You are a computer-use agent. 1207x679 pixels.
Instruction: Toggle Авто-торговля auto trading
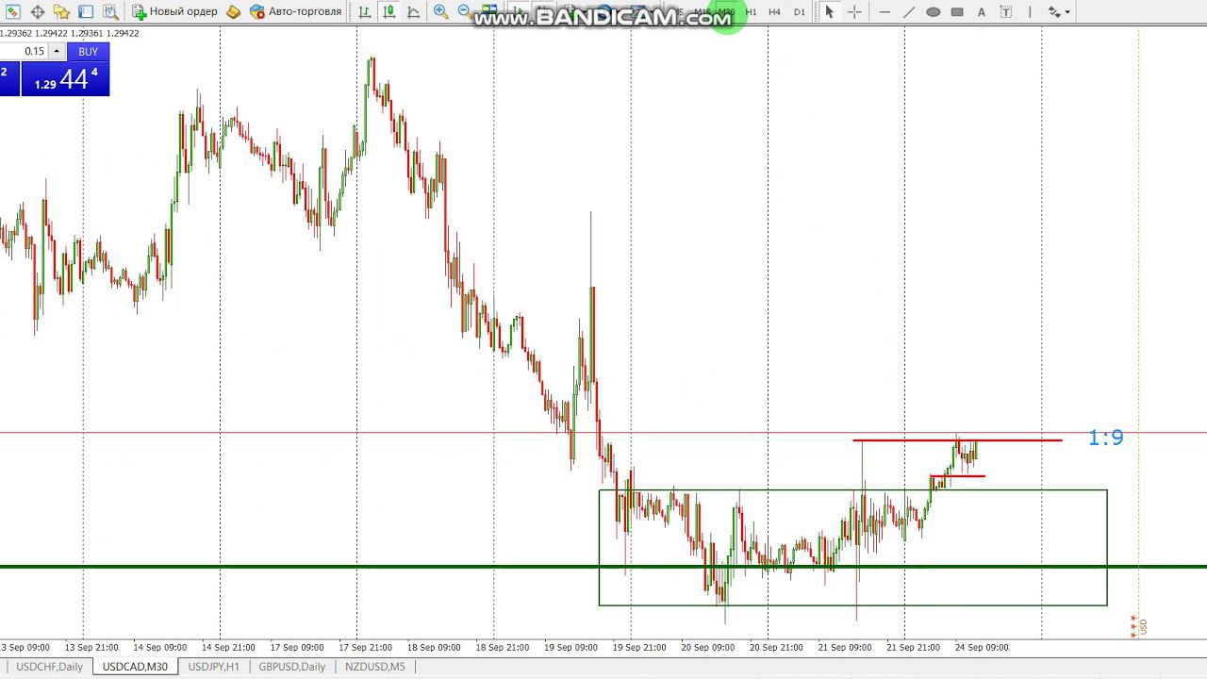point(295,12)
